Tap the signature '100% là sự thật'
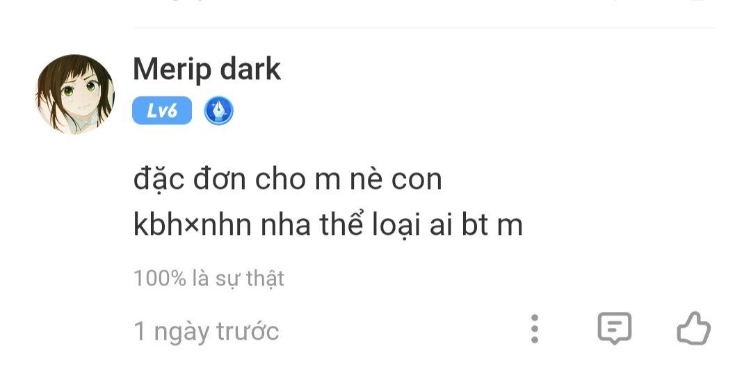The height and width of the screenshot is (371, 751). (209, 279)
